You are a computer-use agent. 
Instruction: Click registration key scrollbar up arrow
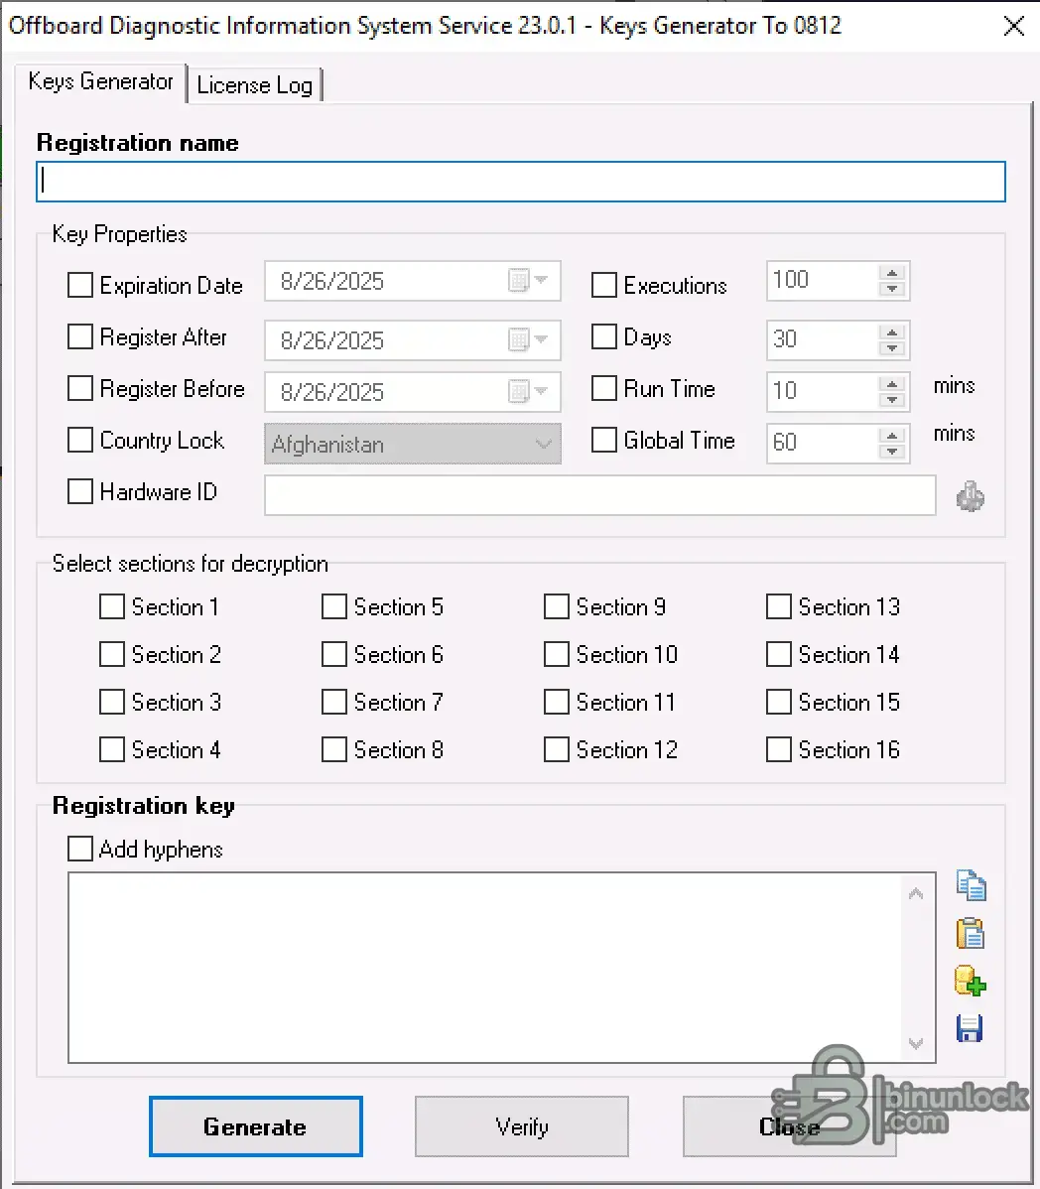tap(916, 893)
